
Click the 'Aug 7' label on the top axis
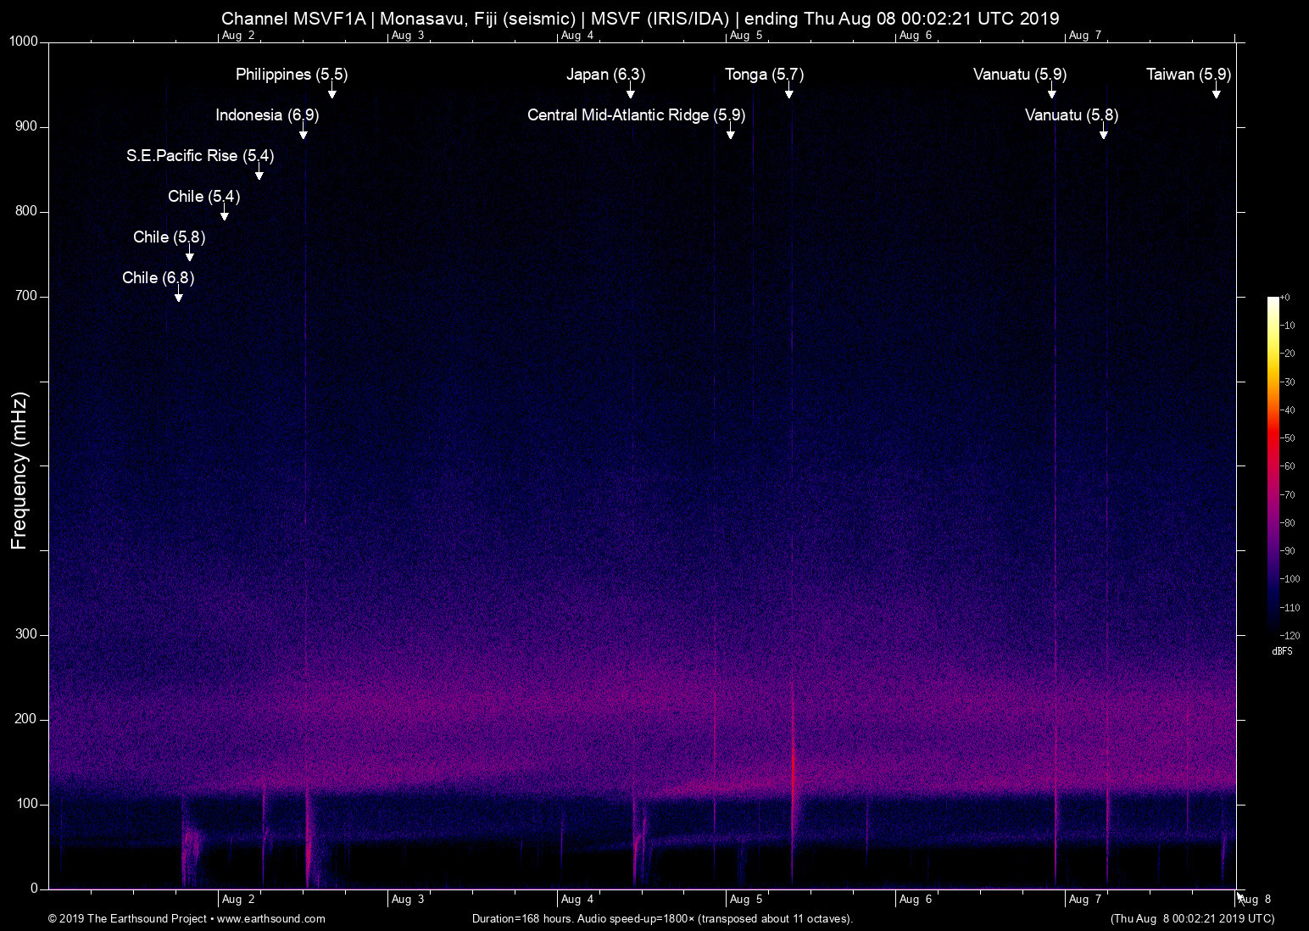point(1085,36)
